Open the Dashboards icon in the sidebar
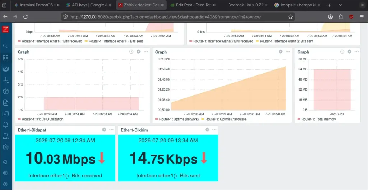This screenshot has width=368, height=190. click(6, 58)
